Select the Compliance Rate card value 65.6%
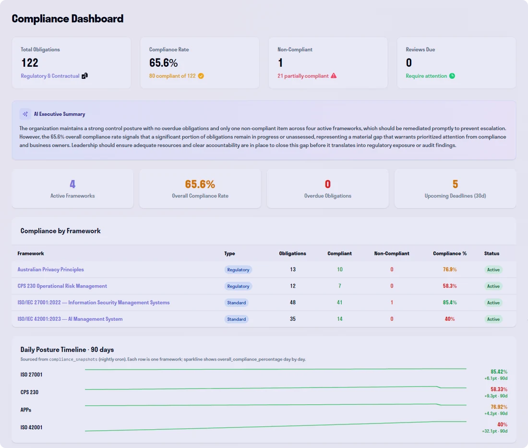This screenshot has height=448, width=528. pos(163,62)
